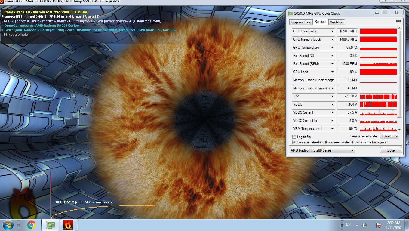The height and width of the screenshot is (231, 409).
Task: Switch to the Validation tab
Action: pyautogui.click(x=337, y=22)
